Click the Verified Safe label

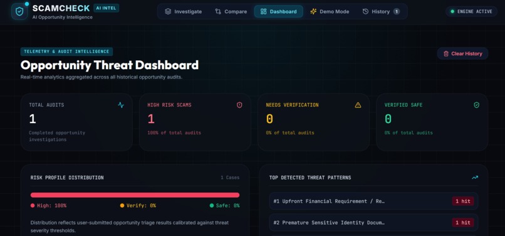403,105
